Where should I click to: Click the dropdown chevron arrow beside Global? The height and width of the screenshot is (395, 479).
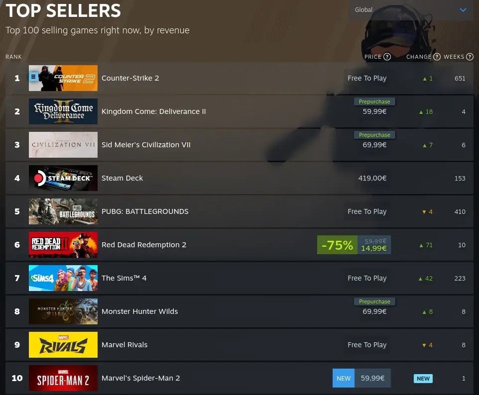pyautogui.click(x=463, y=10)
